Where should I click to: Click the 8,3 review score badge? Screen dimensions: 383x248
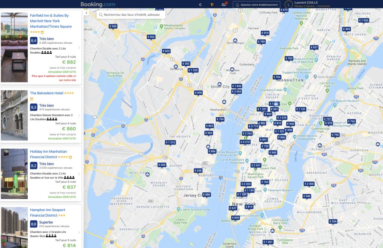tap(34, 107)
